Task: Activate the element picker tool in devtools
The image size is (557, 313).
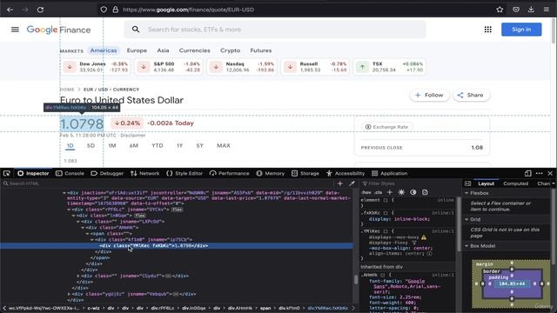Action: coord(7,173)
